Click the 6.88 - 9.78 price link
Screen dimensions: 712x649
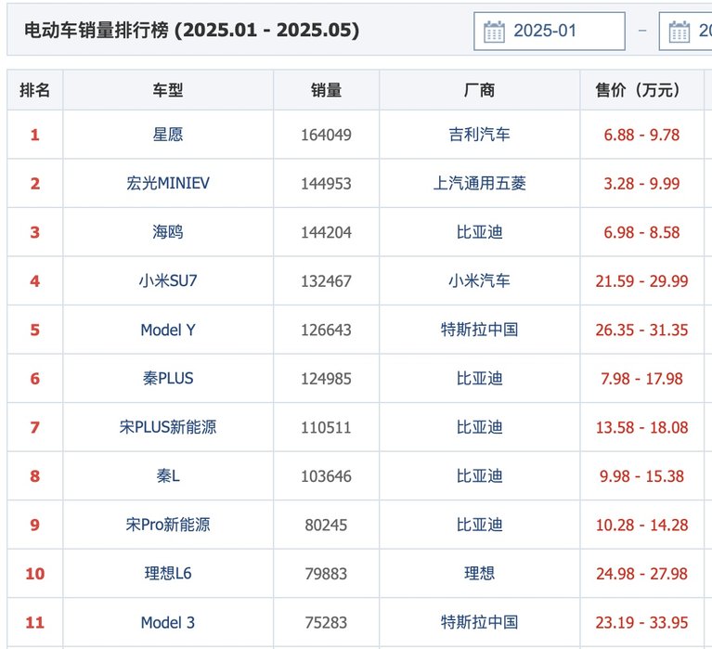tap(641, 135)
